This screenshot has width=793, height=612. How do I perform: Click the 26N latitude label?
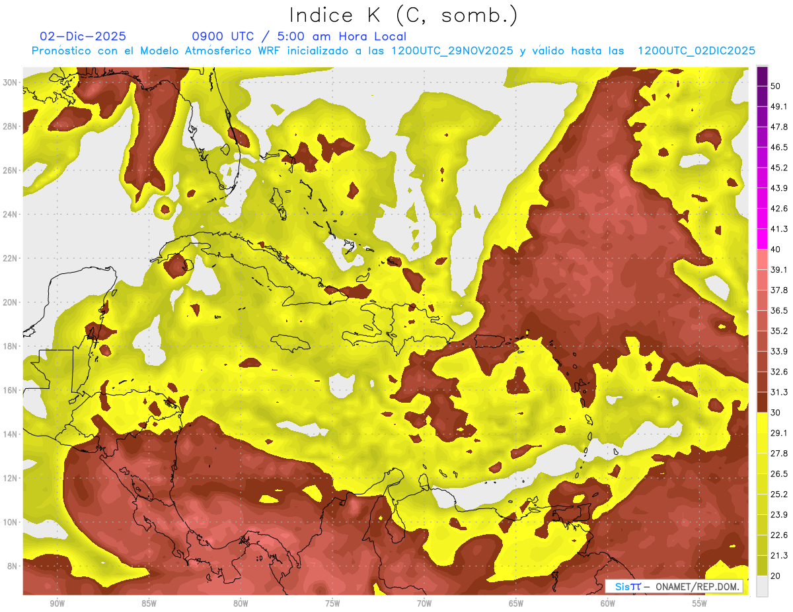(x=10, y=170)
